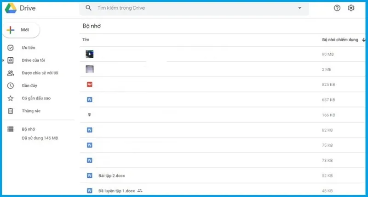
Task: Click the trash bin icon
Action: (x=10, y=111)
